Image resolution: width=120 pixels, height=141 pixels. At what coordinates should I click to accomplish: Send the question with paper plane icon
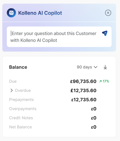105,33
